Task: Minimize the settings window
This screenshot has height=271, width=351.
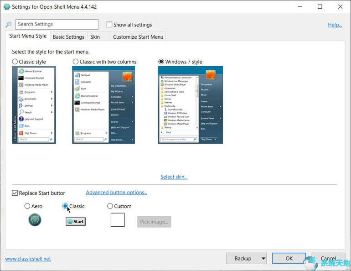Action: click(300, 7)
